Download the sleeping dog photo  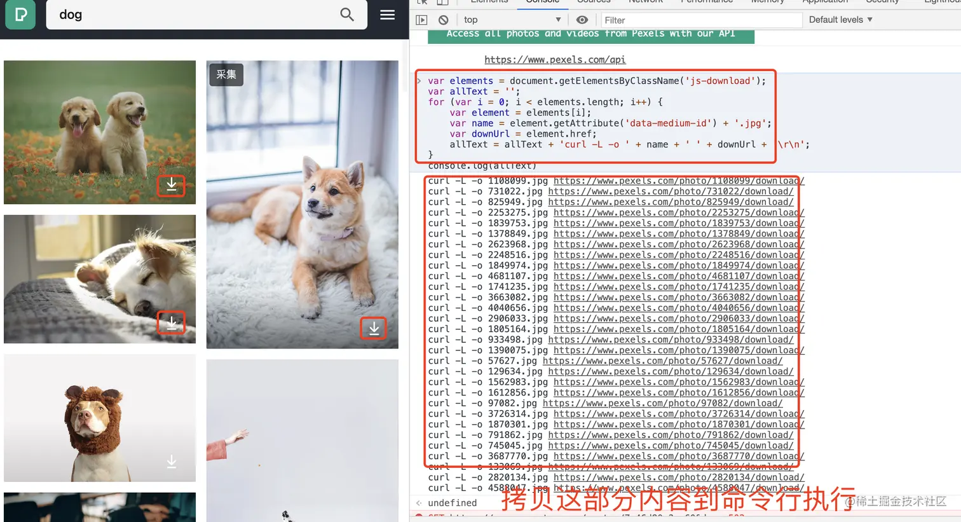click(x=172, y=323)
